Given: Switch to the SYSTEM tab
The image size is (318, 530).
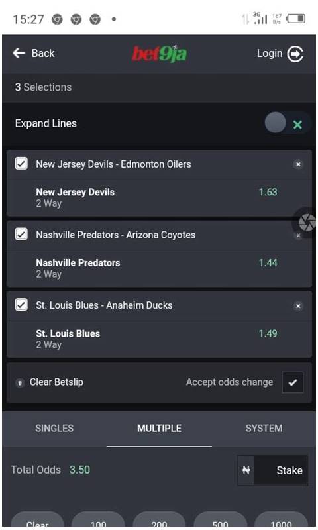Looking at the screenshot, I should coord(264,428).
